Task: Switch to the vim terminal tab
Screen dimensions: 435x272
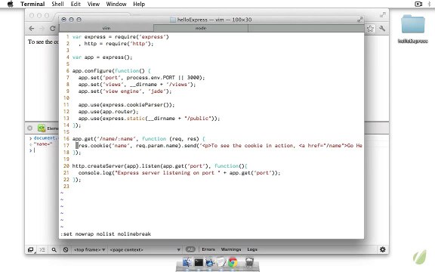Action: 106,28
